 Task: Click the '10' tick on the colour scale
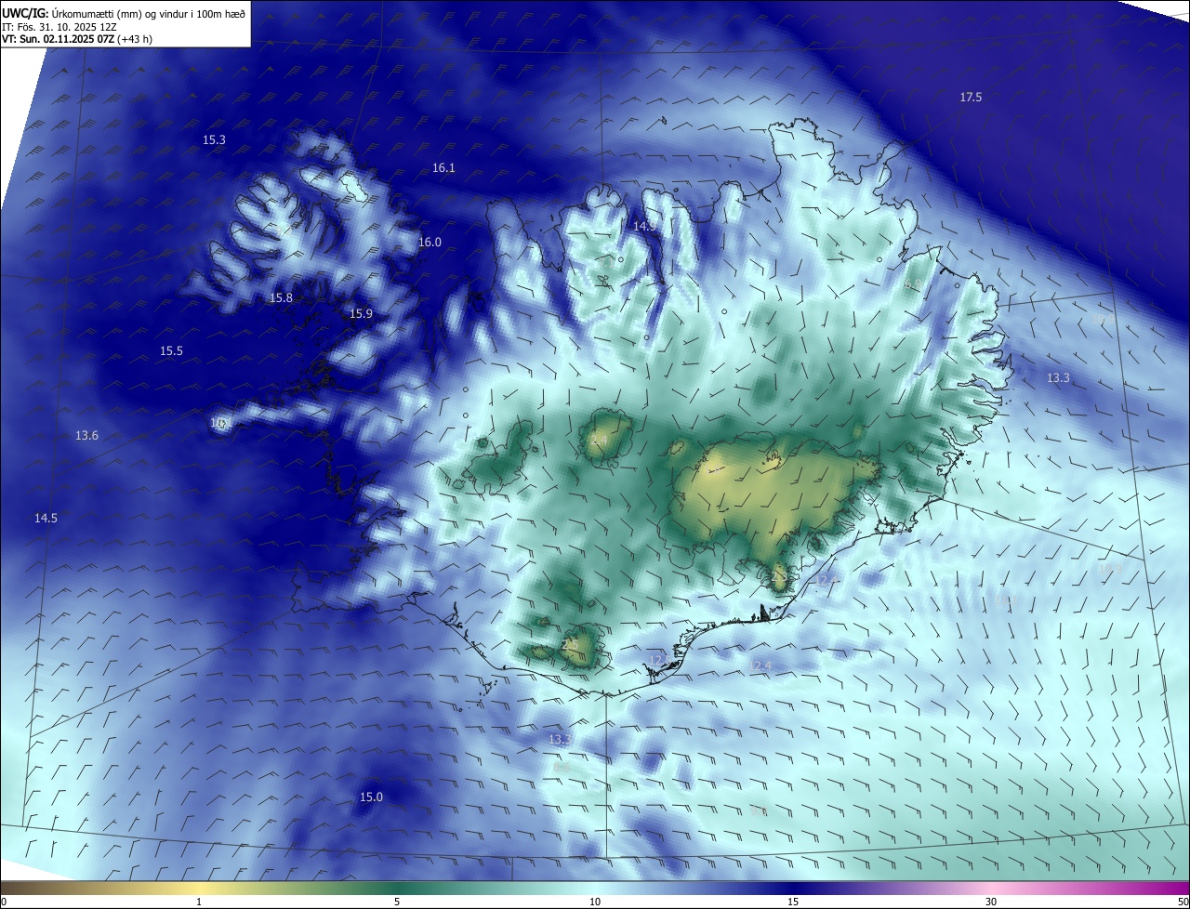[595, 902]
